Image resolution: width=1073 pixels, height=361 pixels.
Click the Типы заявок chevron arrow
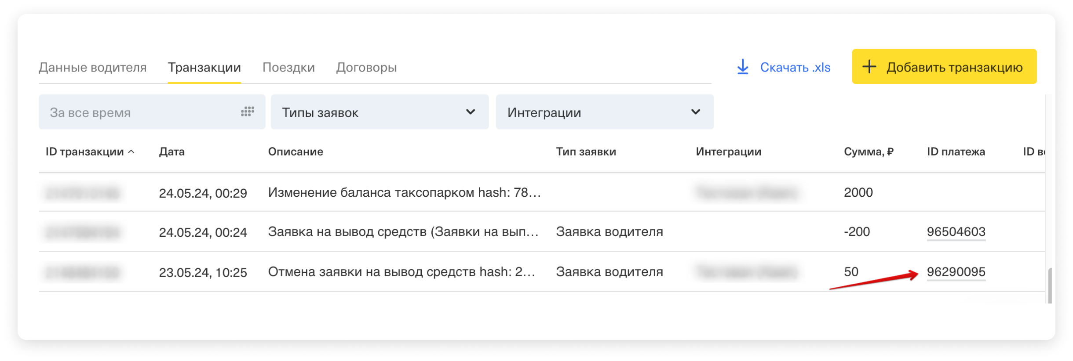click(x=470, y=112)
